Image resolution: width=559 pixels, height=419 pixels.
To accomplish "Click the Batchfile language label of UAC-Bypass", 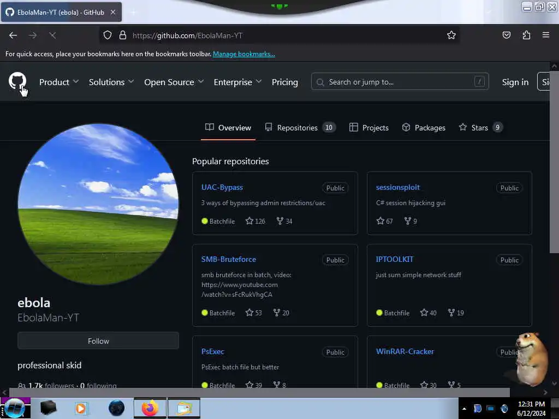I will [218, 222].
